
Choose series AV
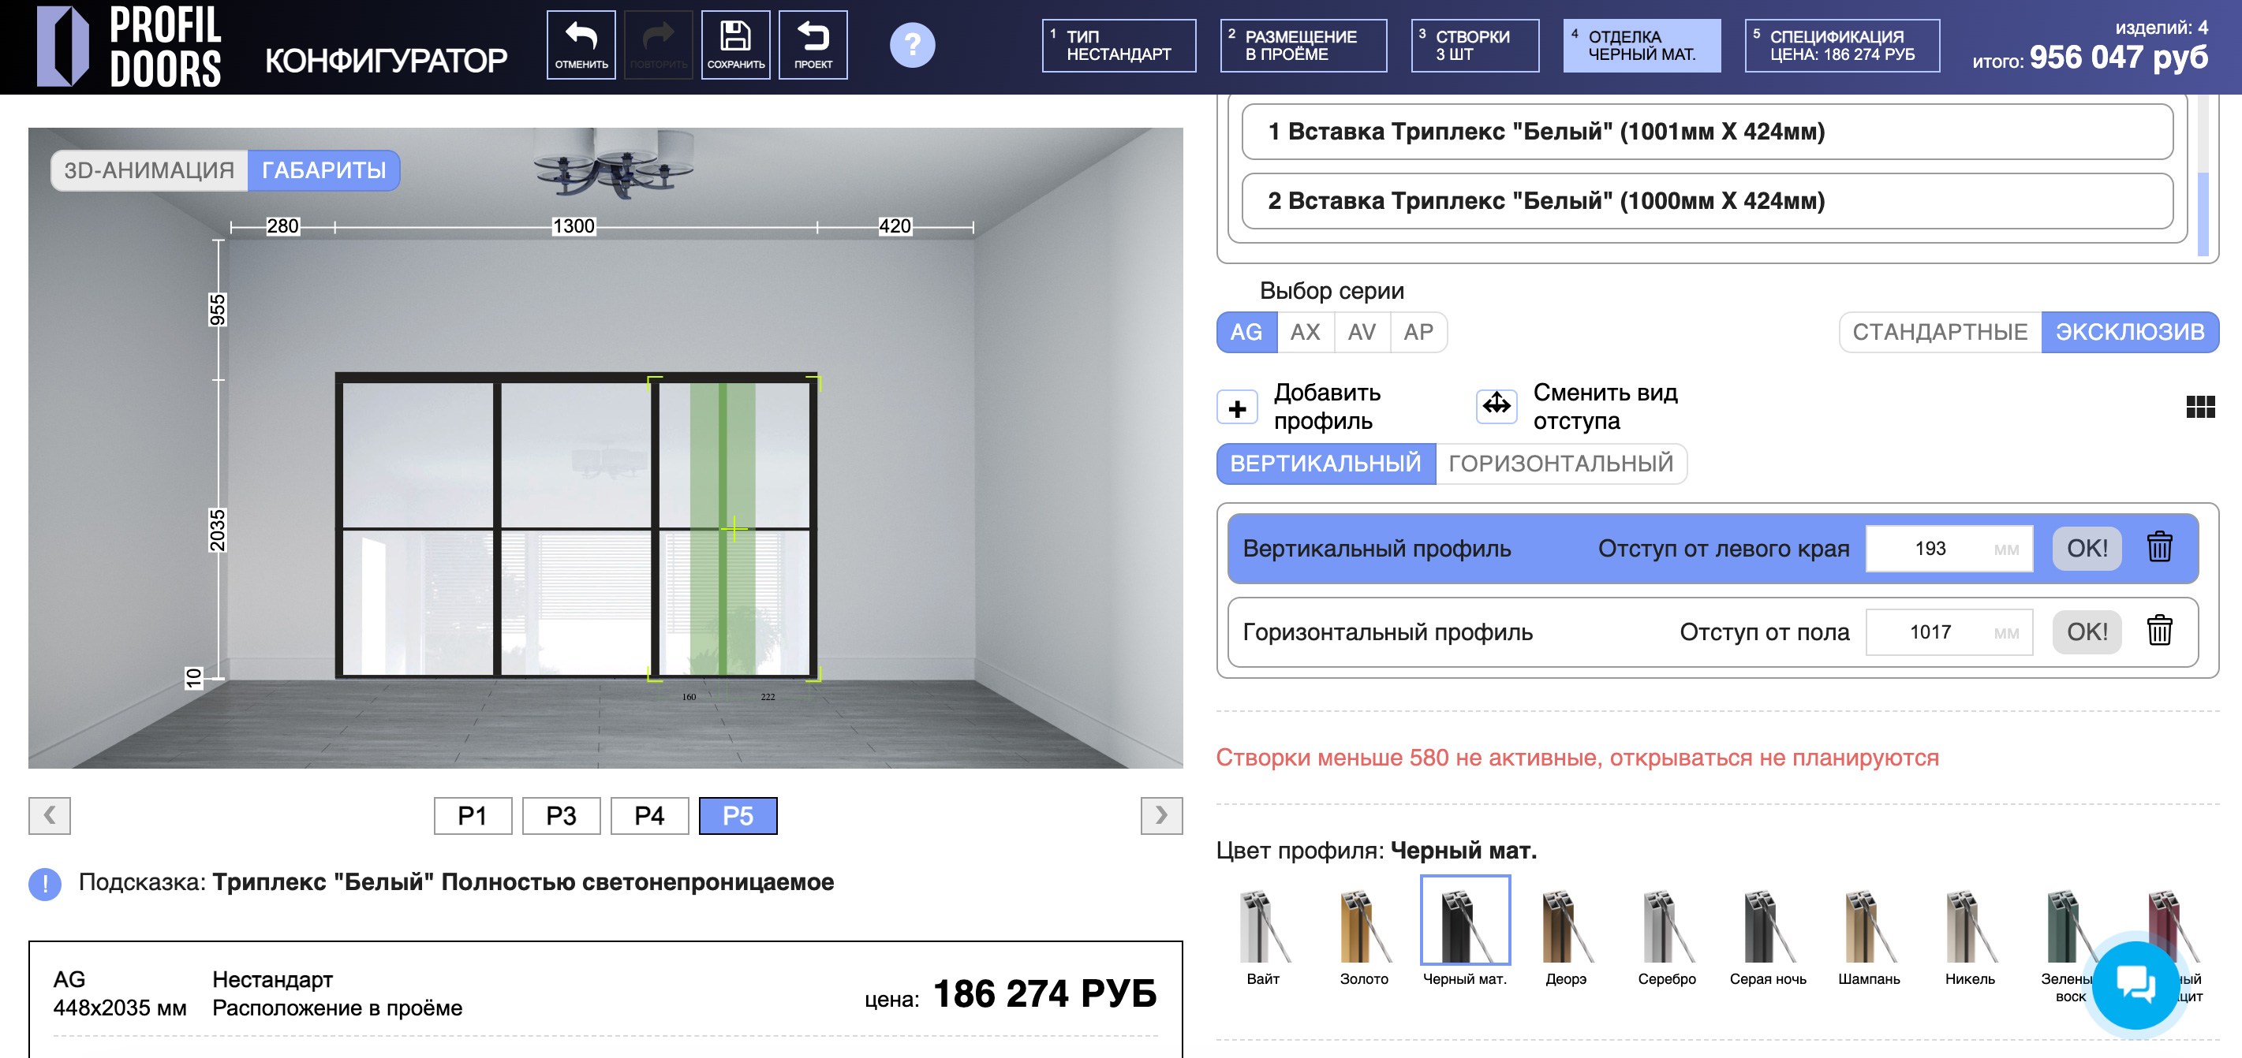(1362, 333)
